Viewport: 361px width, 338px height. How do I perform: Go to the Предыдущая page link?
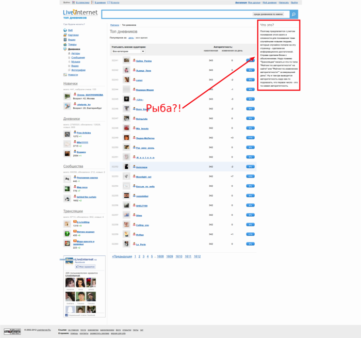122,256
